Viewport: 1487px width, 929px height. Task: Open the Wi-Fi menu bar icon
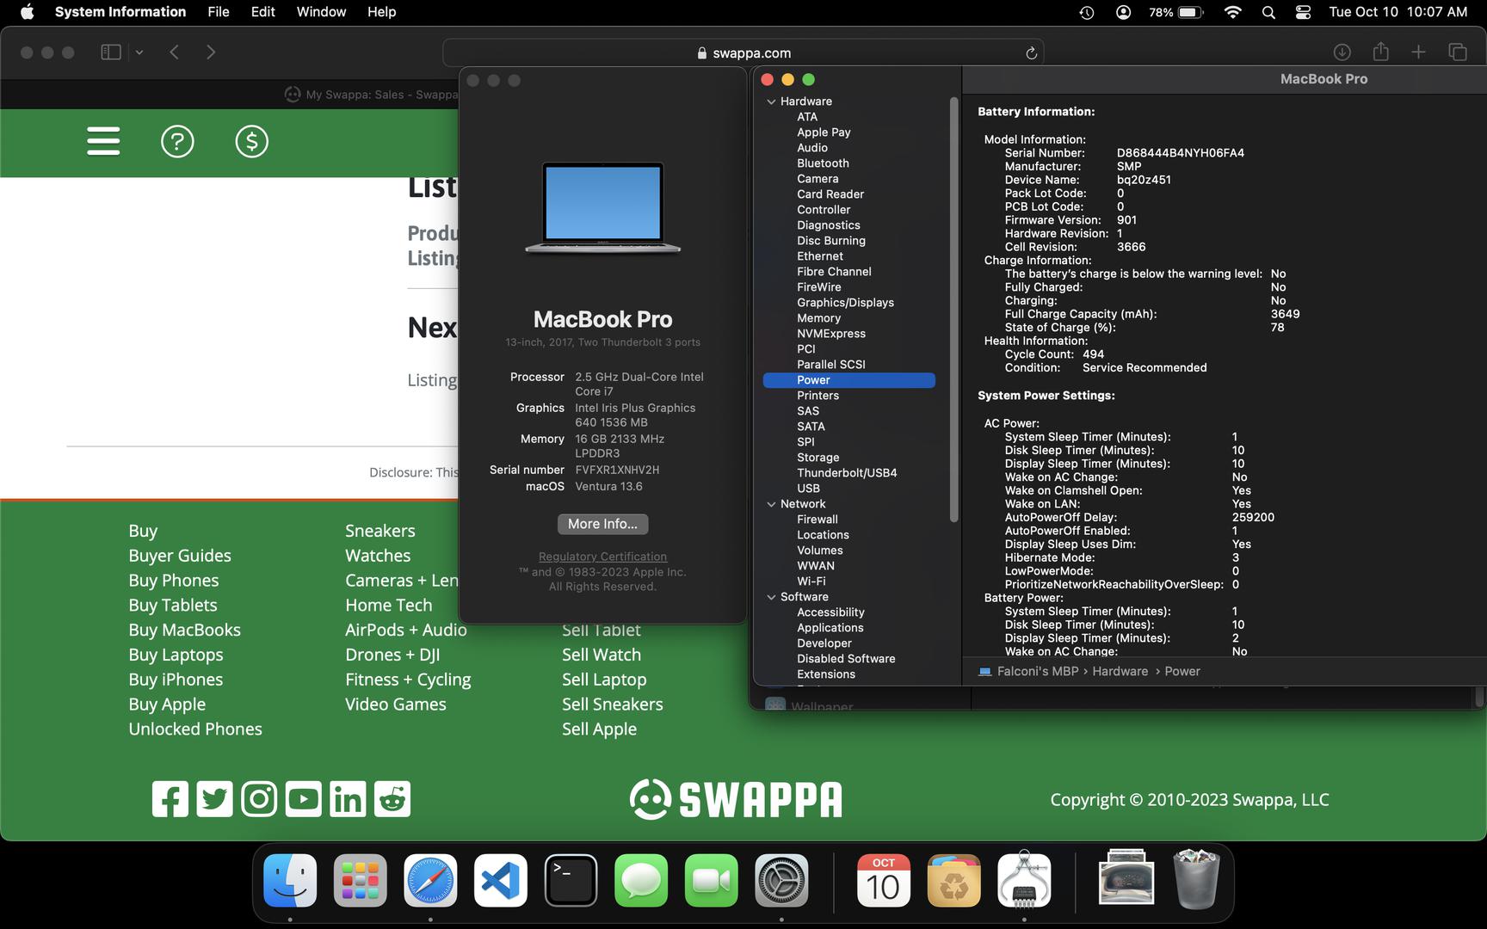pyautogui.click(x=1232, y=12)
